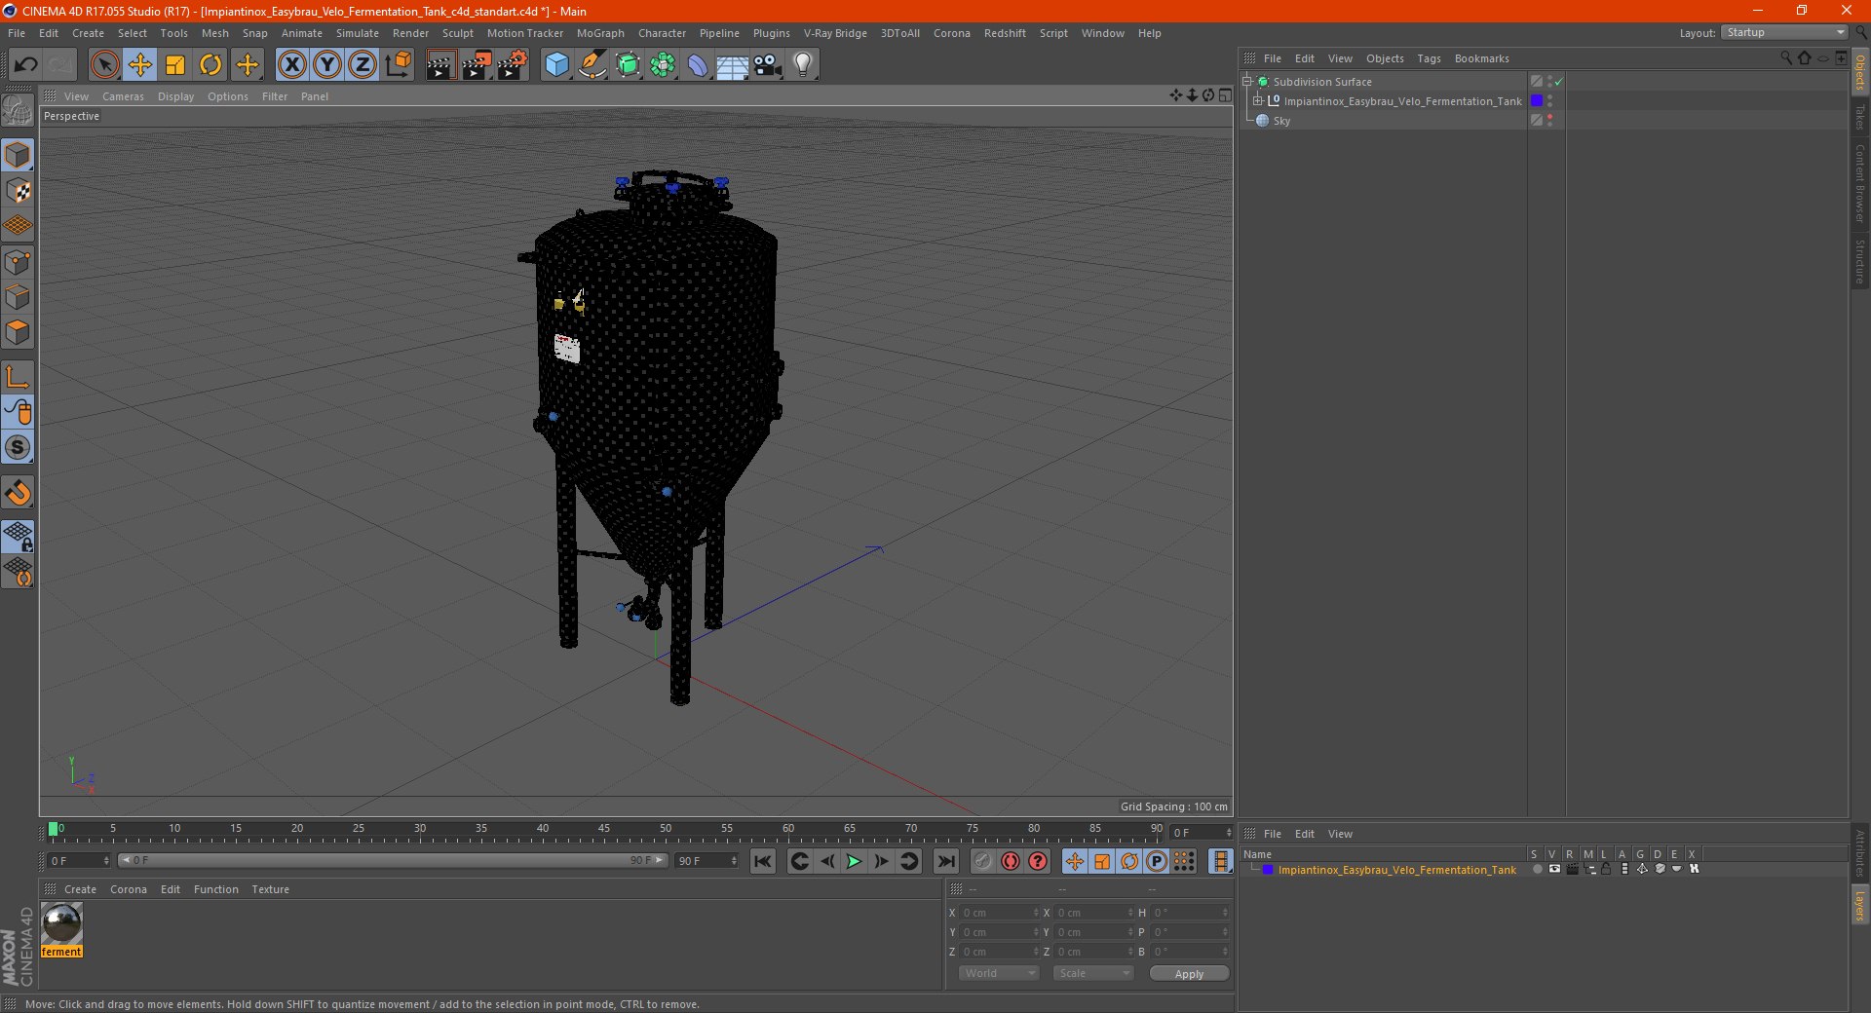Screen dimensions: 1871x1013
Task: Click the Apply button
Action: (1189, 973)
